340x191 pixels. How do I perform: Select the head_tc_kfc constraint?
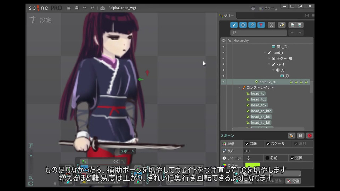point(261,111)
